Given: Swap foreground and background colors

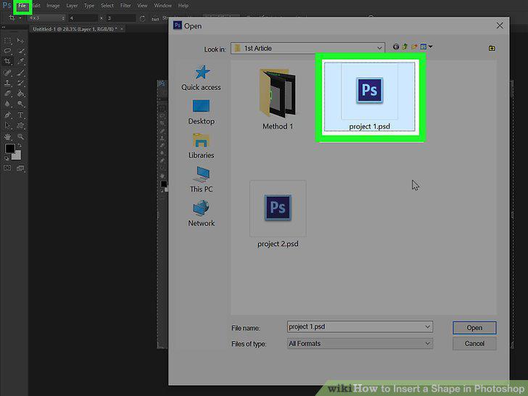Looking at the screenshot, I should [20, 145].
